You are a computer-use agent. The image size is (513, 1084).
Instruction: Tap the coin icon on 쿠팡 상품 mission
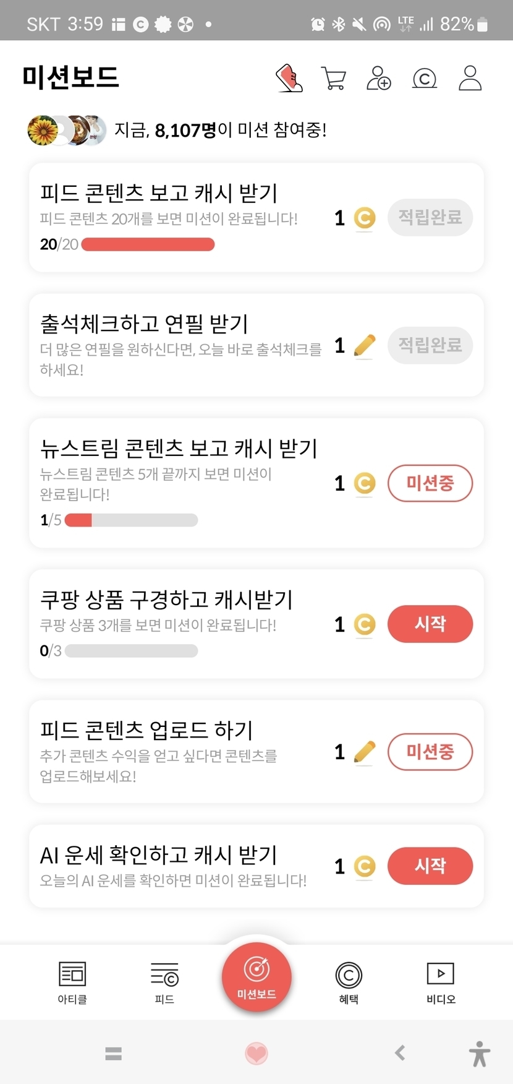(x=364, y=624)
